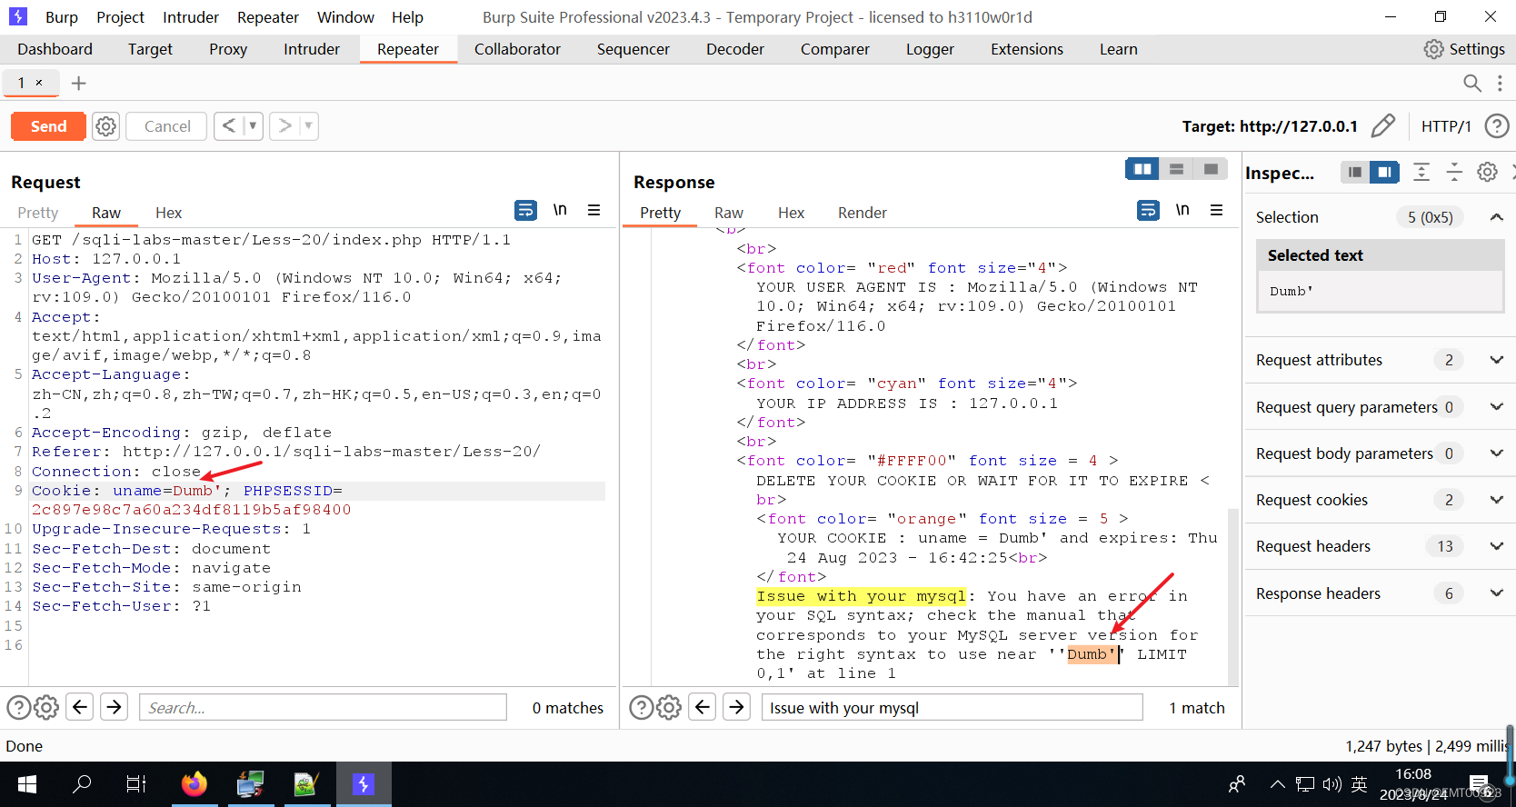Dock Inspector to left layout icon
This screenshot has width=1516, height=807.
coord(1355,172)
